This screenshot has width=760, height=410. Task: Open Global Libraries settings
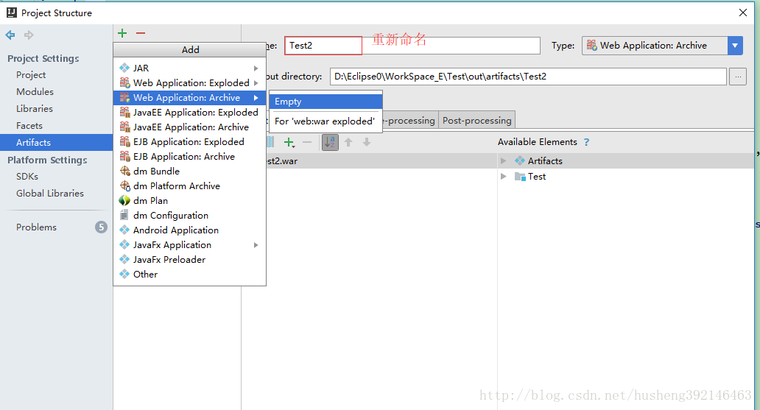coord(50,194)
